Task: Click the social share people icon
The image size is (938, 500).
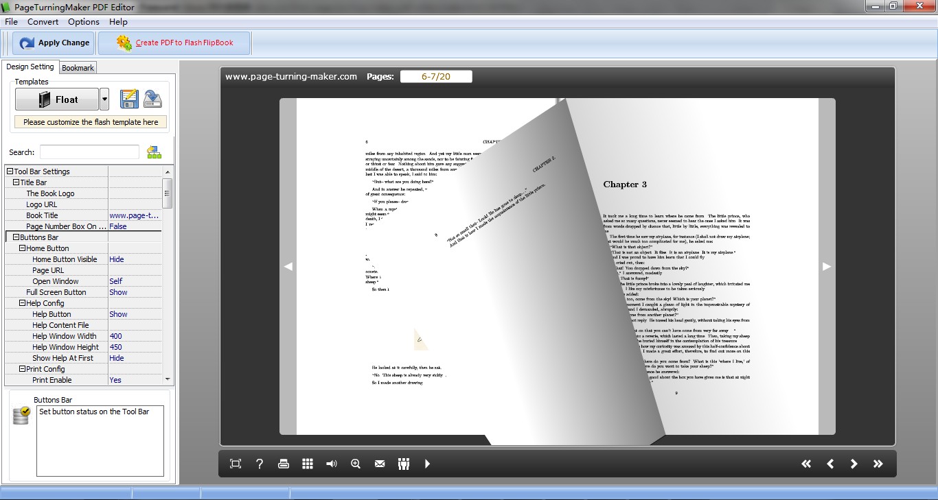Action: 404,464
